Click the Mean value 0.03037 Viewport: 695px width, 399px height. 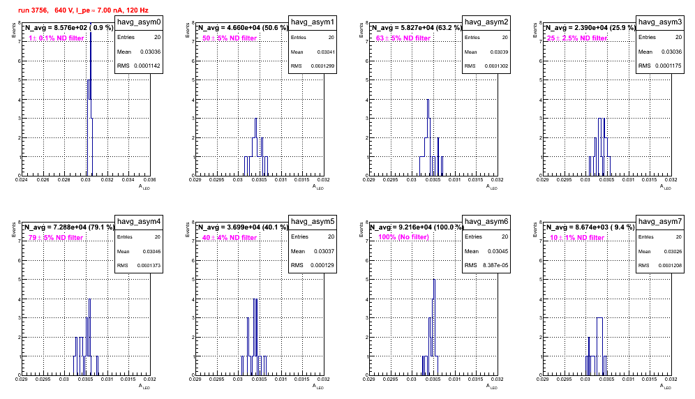pos(324,251)
